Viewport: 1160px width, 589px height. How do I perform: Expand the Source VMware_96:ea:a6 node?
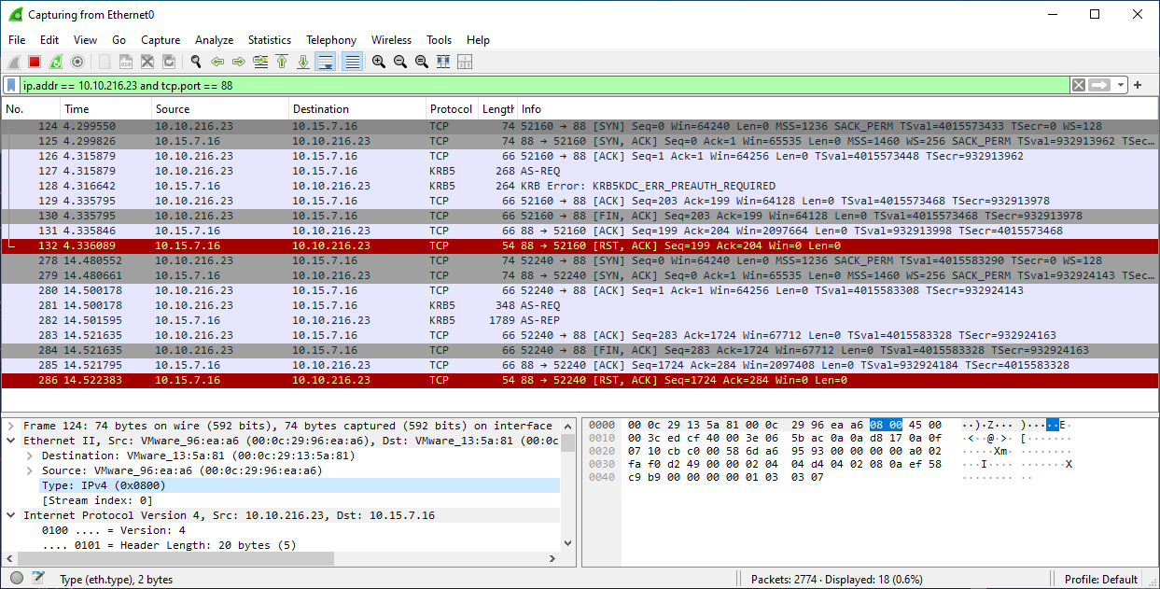pos(31,470)
